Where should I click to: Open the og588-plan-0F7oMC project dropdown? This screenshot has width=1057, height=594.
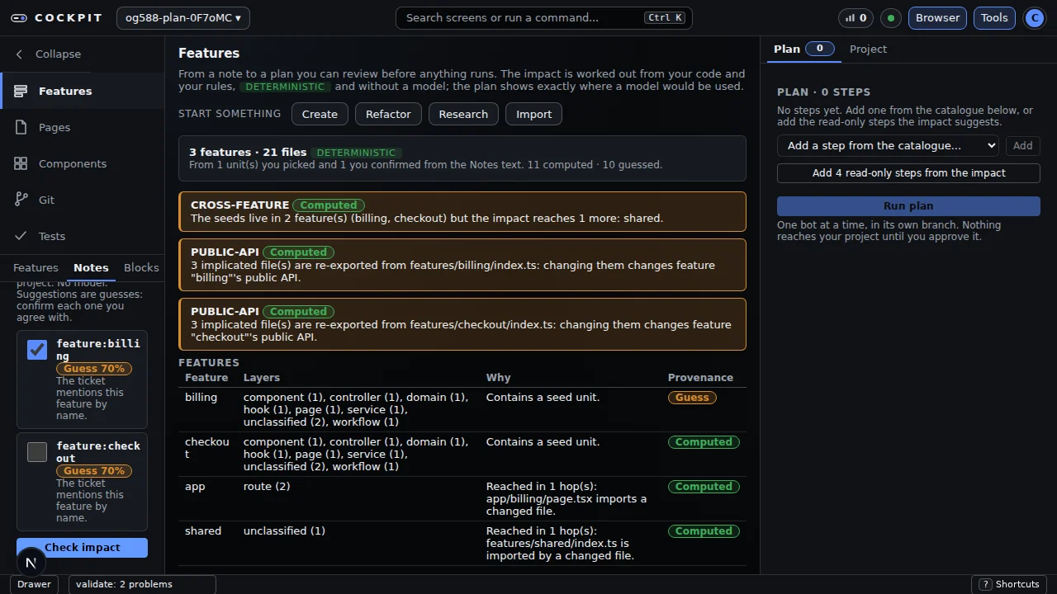coord(183,17)
